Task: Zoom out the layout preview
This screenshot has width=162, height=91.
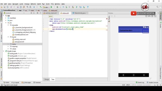Action: pyautogui.click(x=146, y=16)
